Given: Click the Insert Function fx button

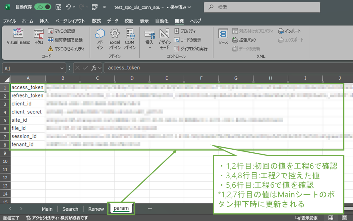Looking at the screenshot, I should click(94, 68).
